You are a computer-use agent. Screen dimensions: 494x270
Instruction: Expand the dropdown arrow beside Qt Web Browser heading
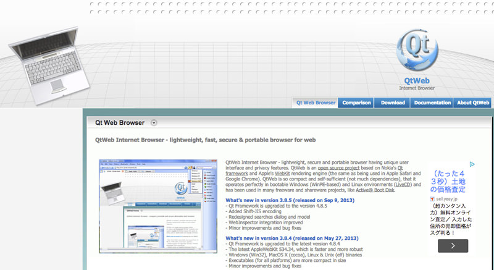click(x=154, y=123)
